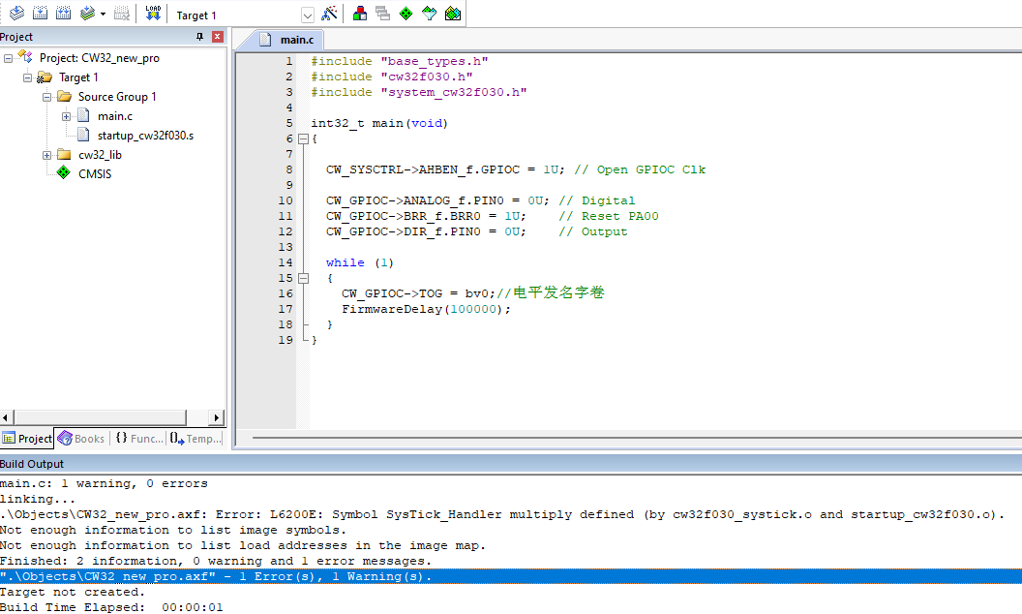
Task: Click 'while (1)' on line 14
Action: (360, 263)
